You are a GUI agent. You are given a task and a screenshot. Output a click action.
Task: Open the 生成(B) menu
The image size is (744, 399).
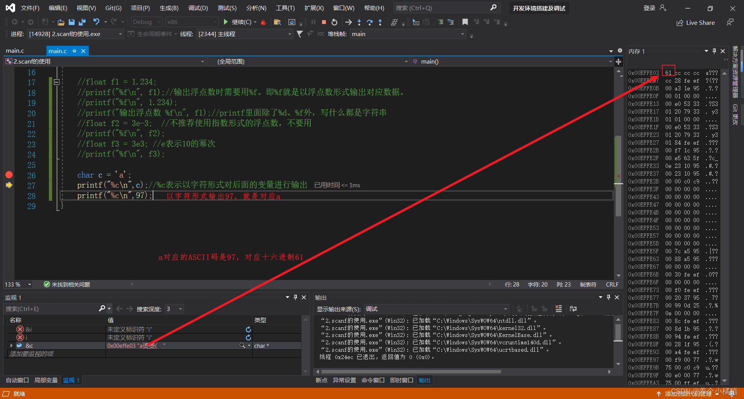tap(169, 8)
